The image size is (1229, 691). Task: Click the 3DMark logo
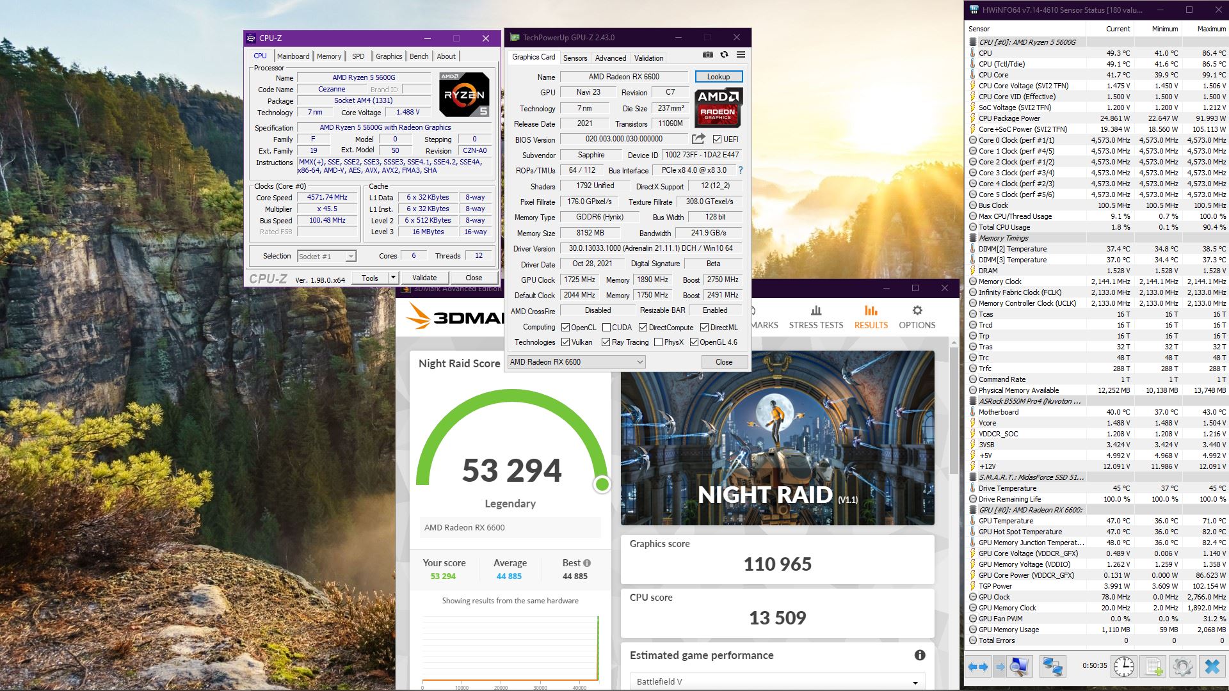tap(456, 317)
